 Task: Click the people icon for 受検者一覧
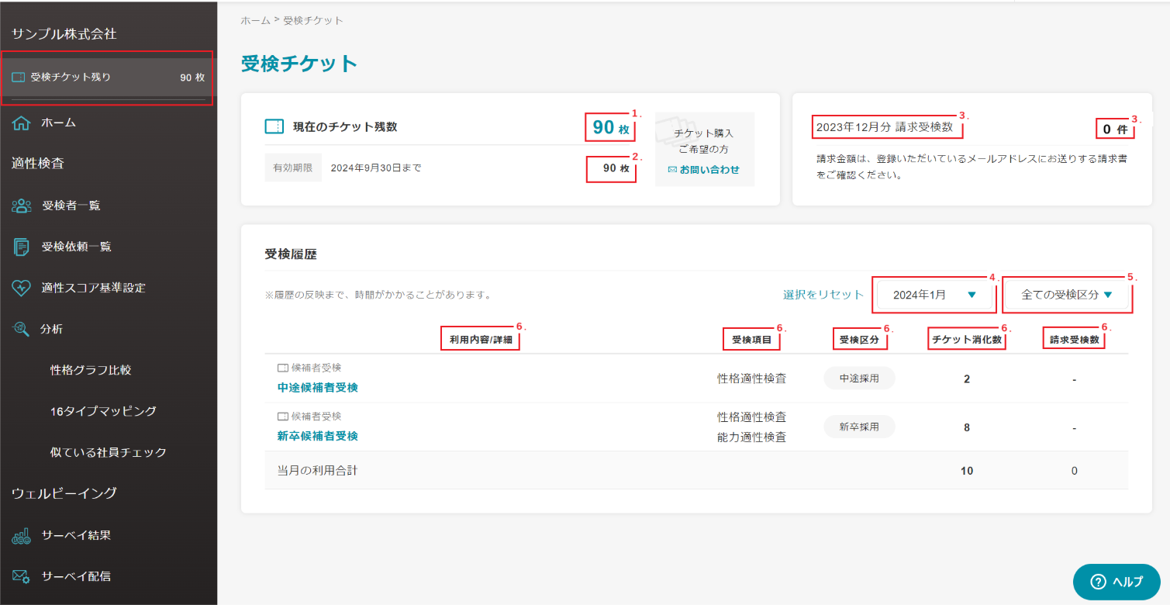pyautogui.click(x=21, y=206)
